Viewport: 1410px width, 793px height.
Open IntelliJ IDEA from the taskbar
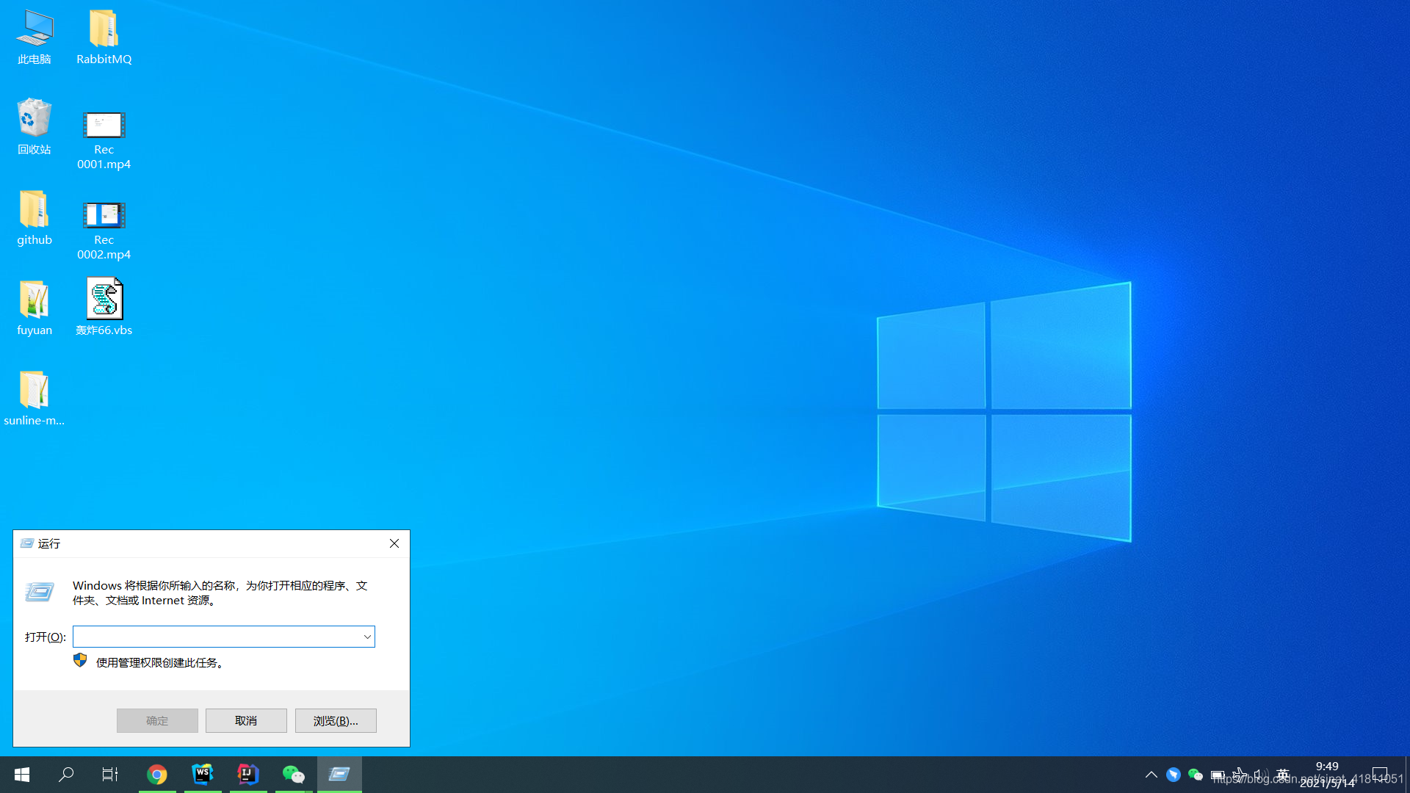point(247,774)
